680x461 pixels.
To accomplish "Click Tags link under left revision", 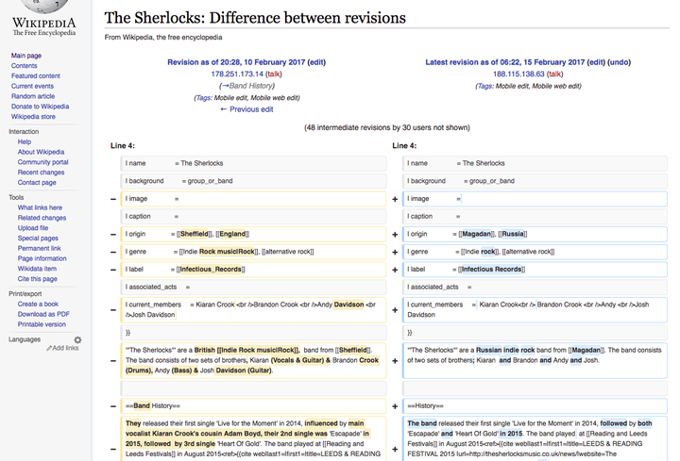I will [x=203, y=98].
